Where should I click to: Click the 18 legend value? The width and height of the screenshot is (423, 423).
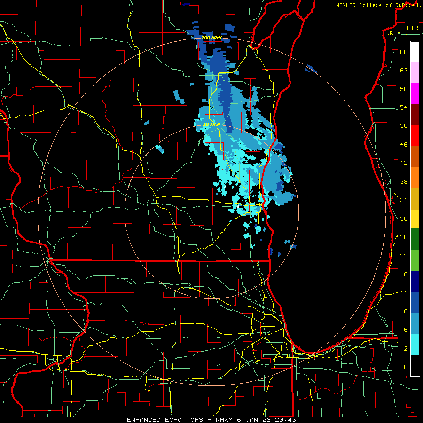tap(404, 274)
